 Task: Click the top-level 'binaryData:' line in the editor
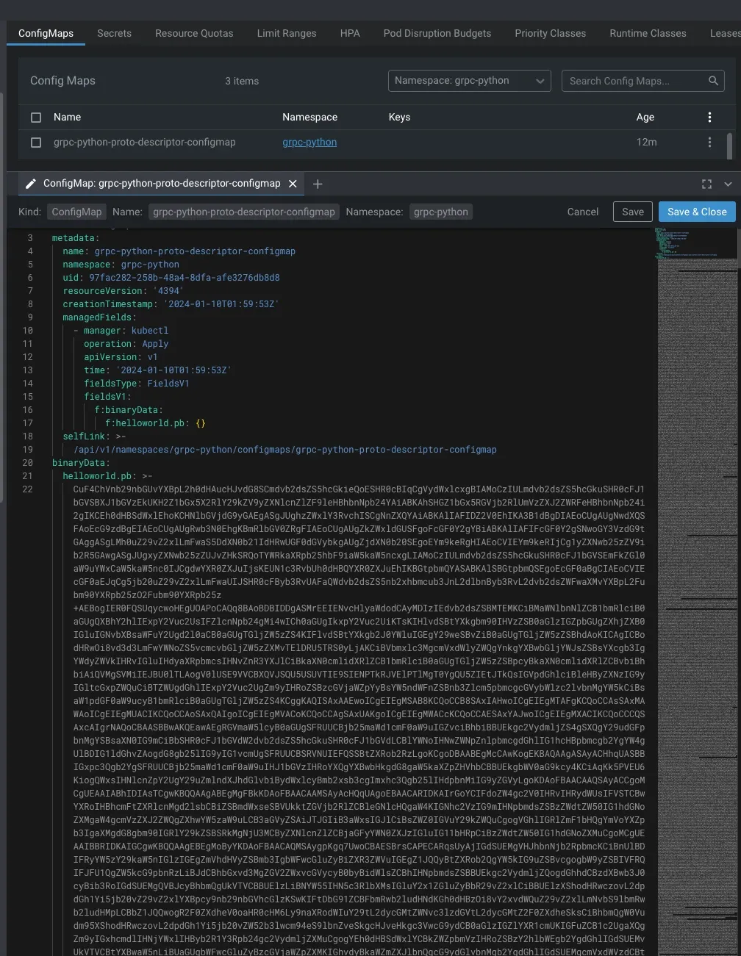coord(81,463)
